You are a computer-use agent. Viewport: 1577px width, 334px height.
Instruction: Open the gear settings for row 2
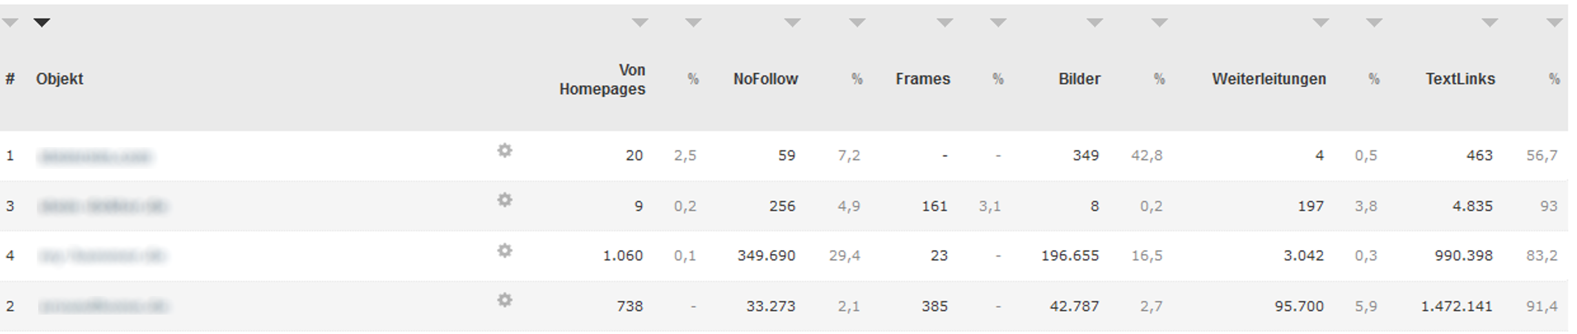pos(505,300)
